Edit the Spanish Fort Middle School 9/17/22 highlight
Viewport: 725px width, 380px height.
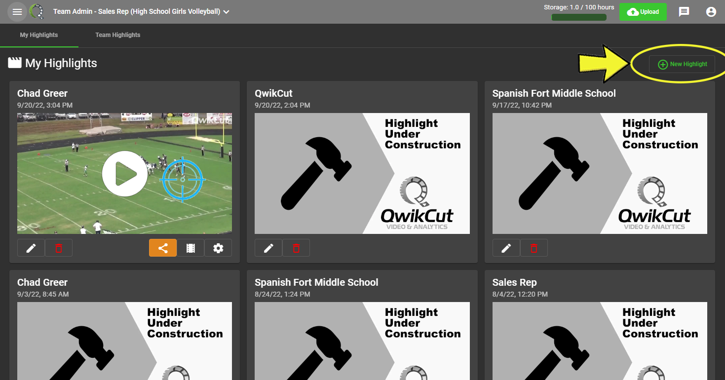pos(506,248)
